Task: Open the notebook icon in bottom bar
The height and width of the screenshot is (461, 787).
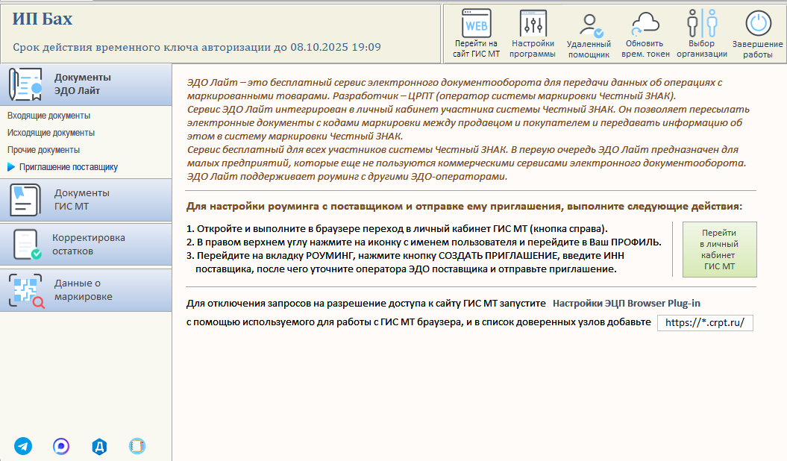Action: (x=137, y=446)
